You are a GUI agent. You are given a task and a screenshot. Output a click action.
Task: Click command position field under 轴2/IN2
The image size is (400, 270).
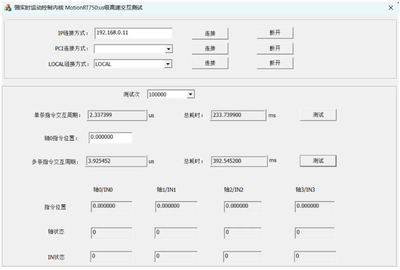click(x=243, y=207)
